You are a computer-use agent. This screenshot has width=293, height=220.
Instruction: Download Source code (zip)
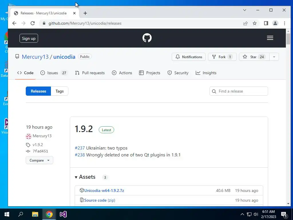pos(100,200)
